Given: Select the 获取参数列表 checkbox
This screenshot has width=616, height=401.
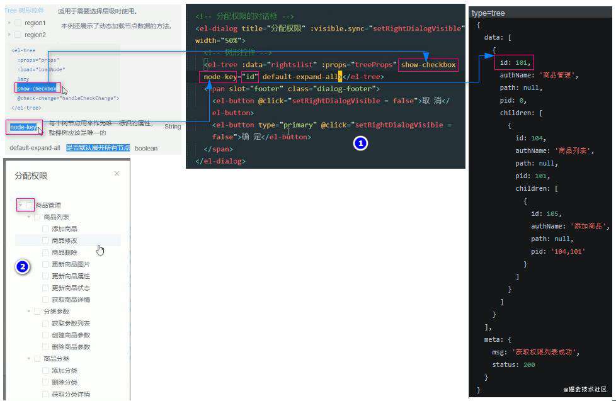Looking at the screenshot, I should coord(45,323).
